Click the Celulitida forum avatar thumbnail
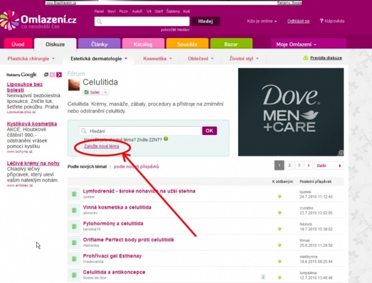This screenshot has height=283, width=372. (x=74, y=85)
